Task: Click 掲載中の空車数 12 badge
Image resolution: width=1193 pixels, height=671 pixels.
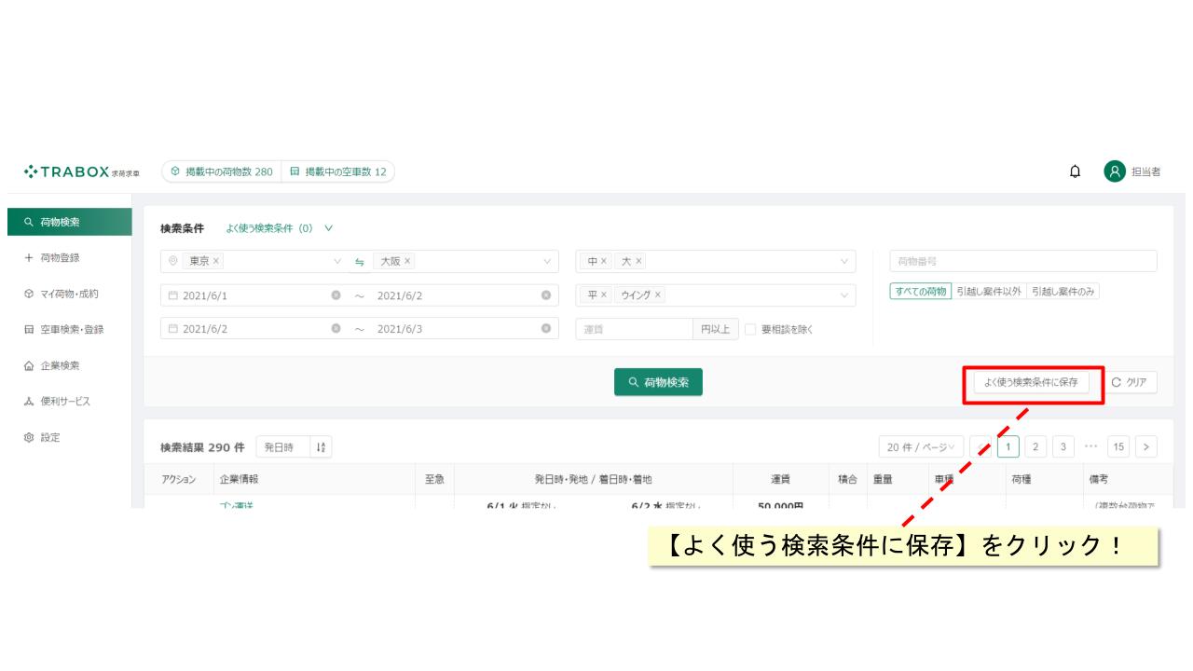Action: (337, 171)
